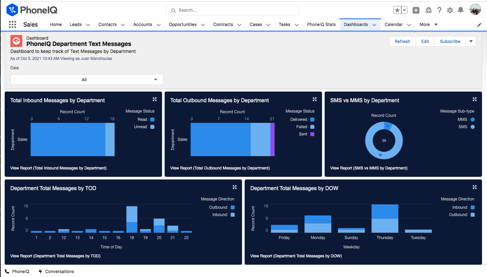
Task: Open View Report for SMS vs MMS
Action: (369, 168)
